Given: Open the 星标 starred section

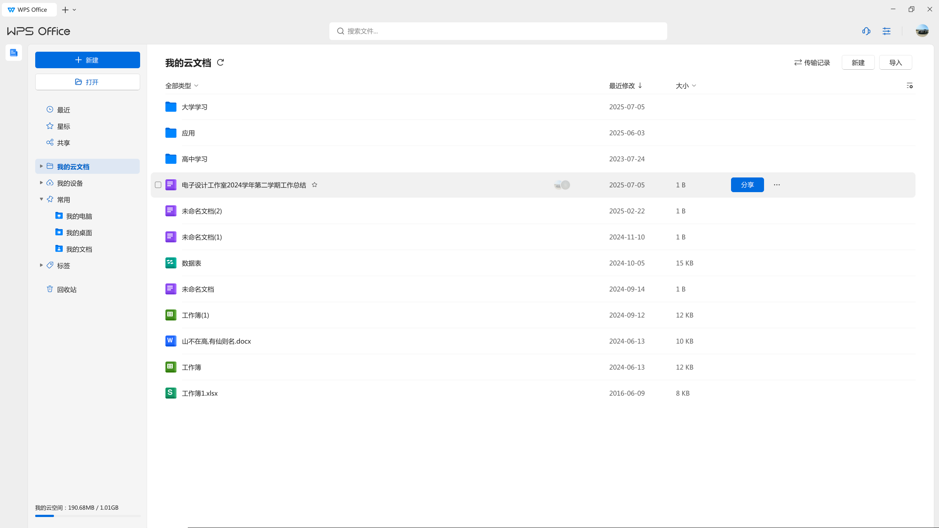Looking at the screenshot, I should pyautogui.click(x=87, y=126).
